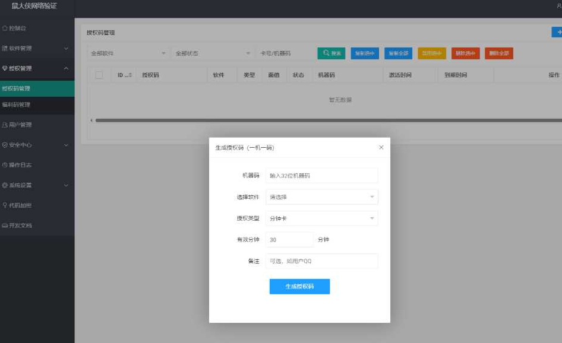Click the 操作 column header
562x343 pixels.
pyautogui.click(x=554, y=75)
